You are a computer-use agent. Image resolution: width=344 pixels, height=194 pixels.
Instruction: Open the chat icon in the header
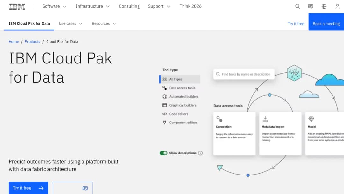click(311, 6)
